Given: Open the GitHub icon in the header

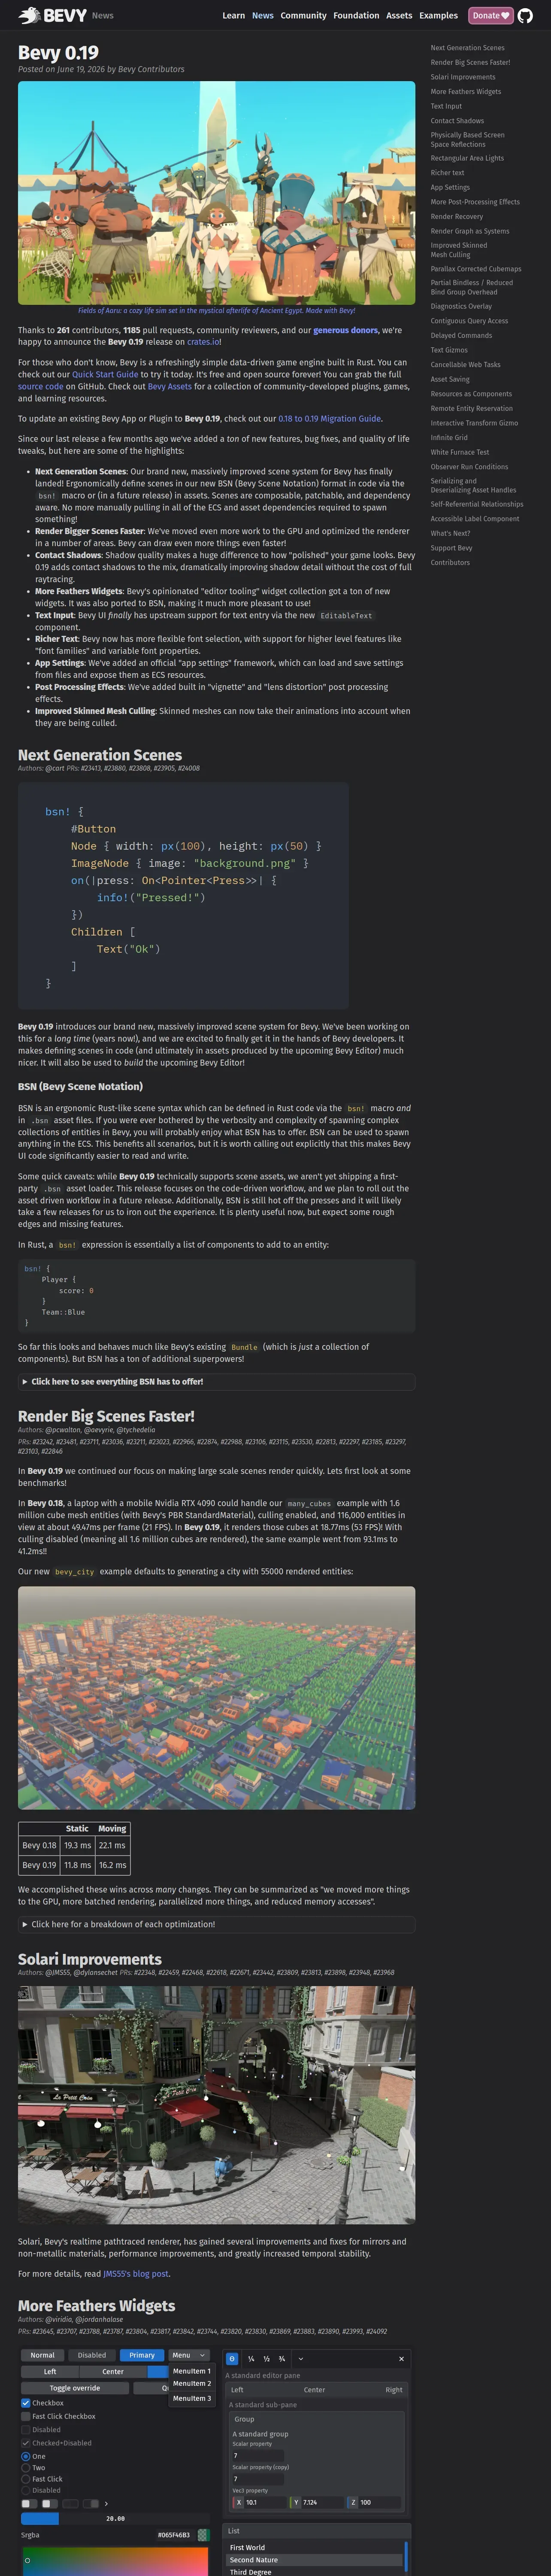Looking at the screenshot, I should click(525, 16).
